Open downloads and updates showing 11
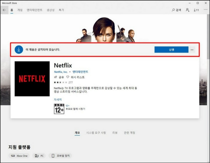 [x=196, y=10]
